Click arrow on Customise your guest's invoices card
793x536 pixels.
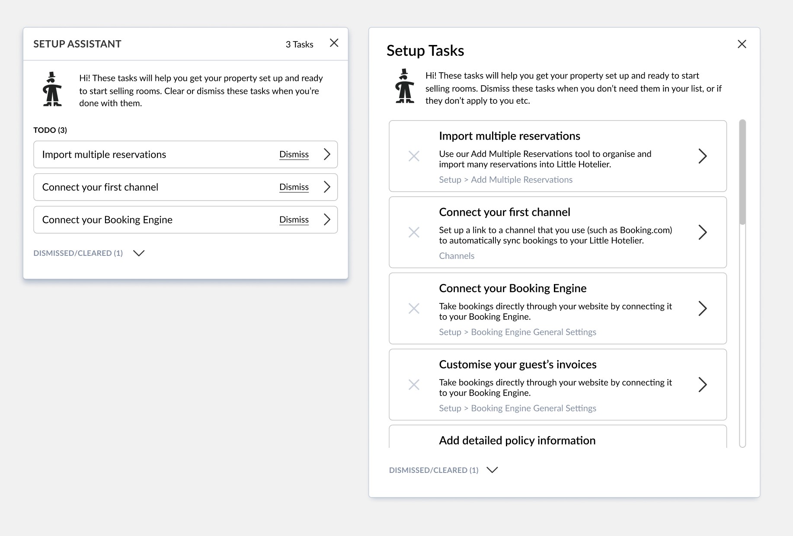point(702,384)
